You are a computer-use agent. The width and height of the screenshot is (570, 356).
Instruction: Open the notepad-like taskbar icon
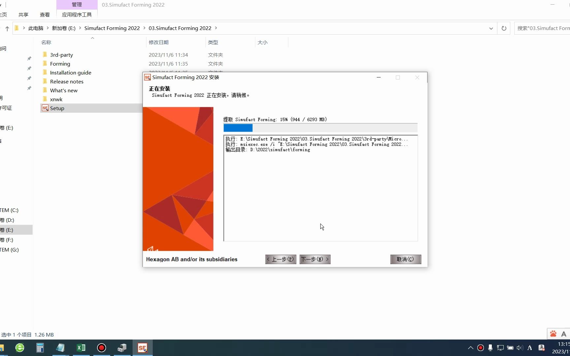(x=60, y=348)
